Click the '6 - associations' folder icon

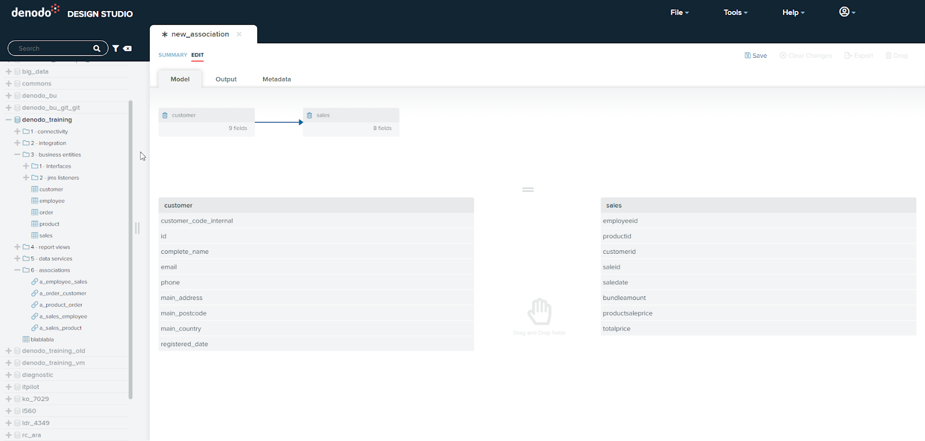26,270
